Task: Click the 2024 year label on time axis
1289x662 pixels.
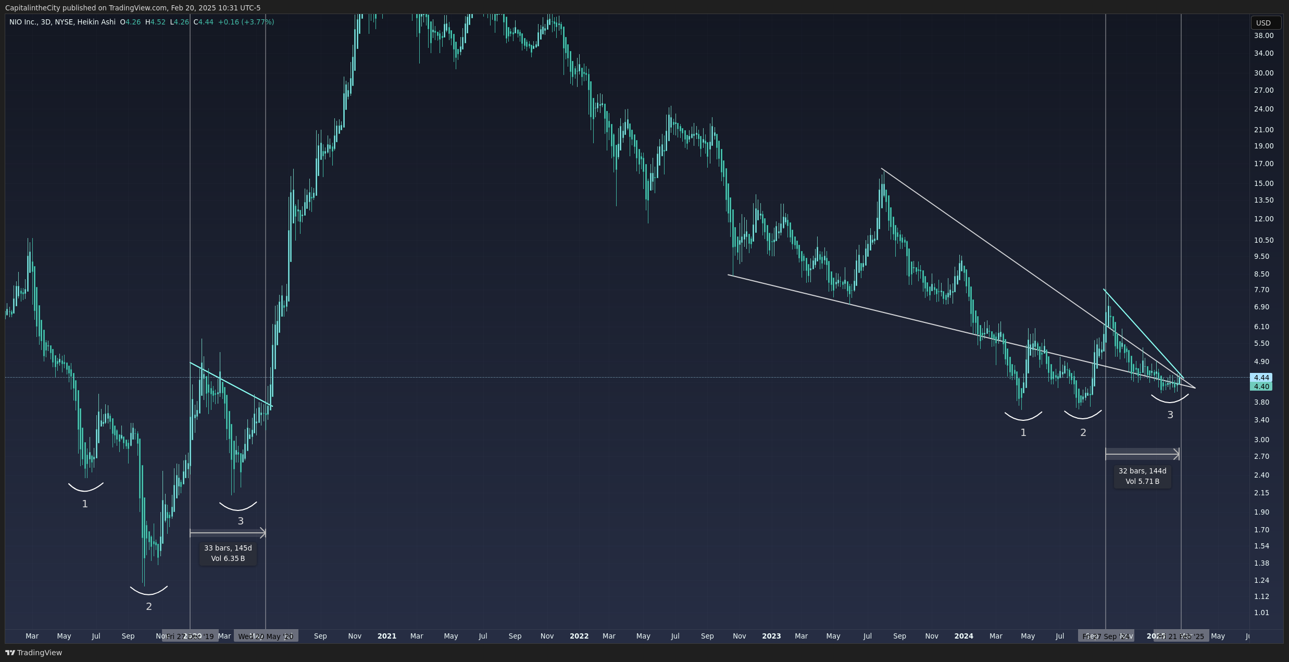Action: pos(963,636)
